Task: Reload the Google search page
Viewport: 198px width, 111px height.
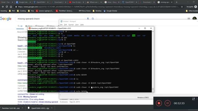Action: tap(7, 7)
